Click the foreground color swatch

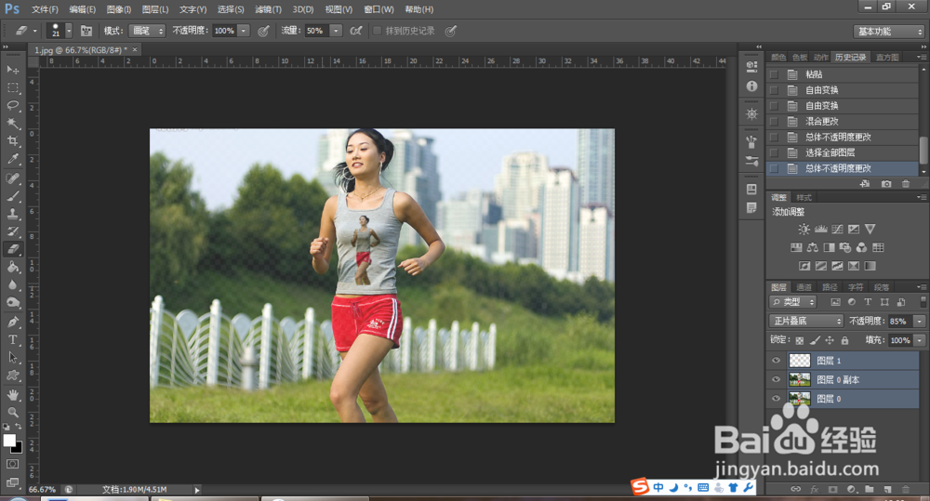point(9,440)
